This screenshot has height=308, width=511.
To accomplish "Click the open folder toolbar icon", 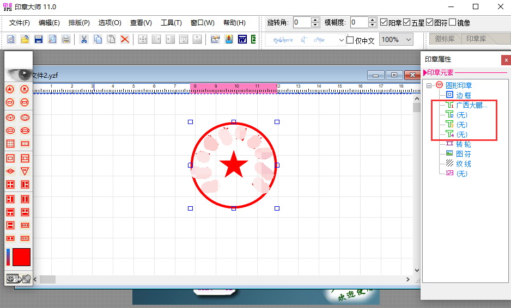I will 25,39.
